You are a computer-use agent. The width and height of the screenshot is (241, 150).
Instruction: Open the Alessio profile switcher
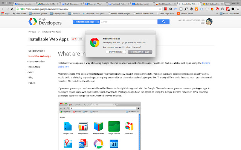pyautogui.click(x=235, y=3)
